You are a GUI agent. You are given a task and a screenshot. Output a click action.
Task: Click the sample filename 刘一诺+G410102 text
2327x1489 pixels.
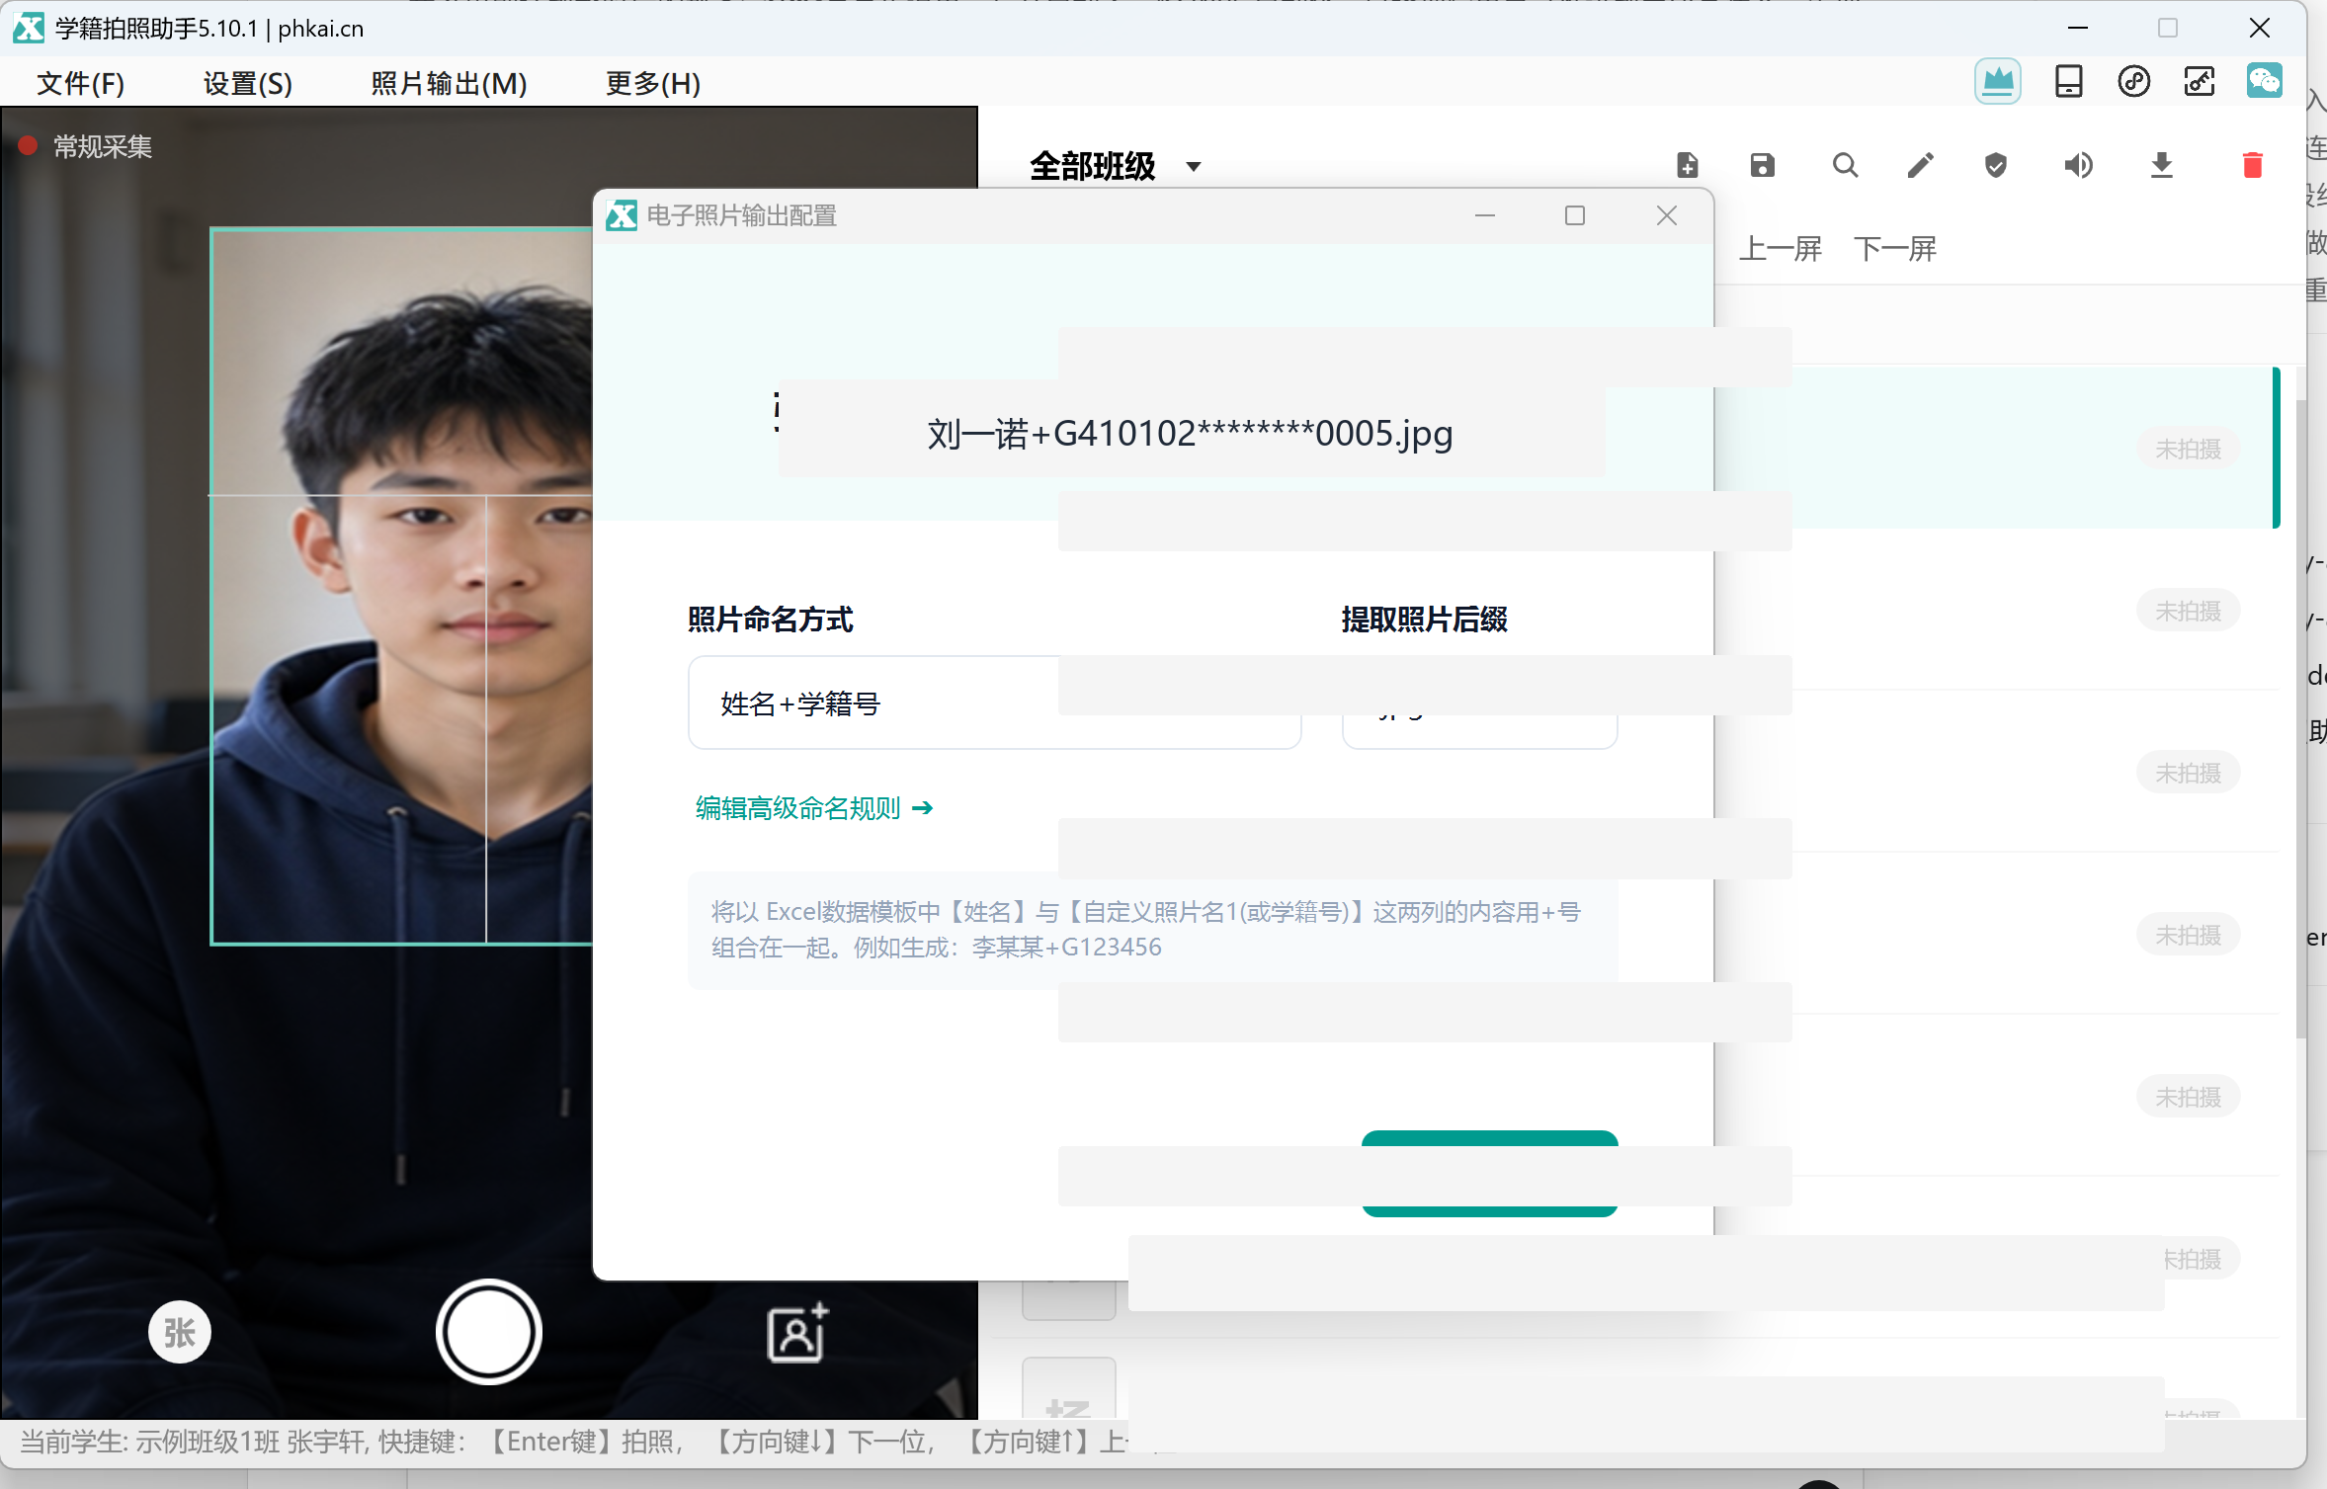tap(1189, 434)
